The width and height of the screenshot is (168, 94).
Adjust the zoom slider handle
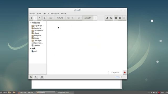120,77
